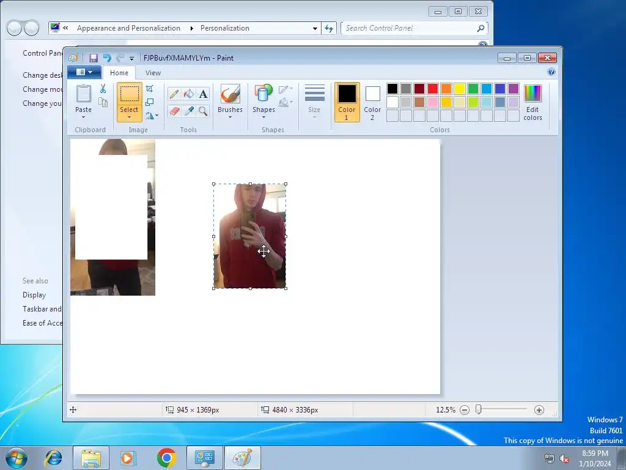This screenshot has height=470, width=626.
Task: Select the Text tool
Action: [203, 94]
